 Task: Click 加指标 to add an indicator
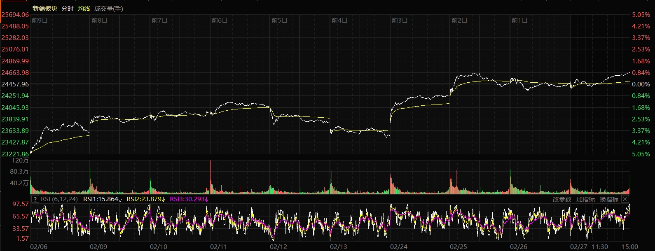coord(585,199)
